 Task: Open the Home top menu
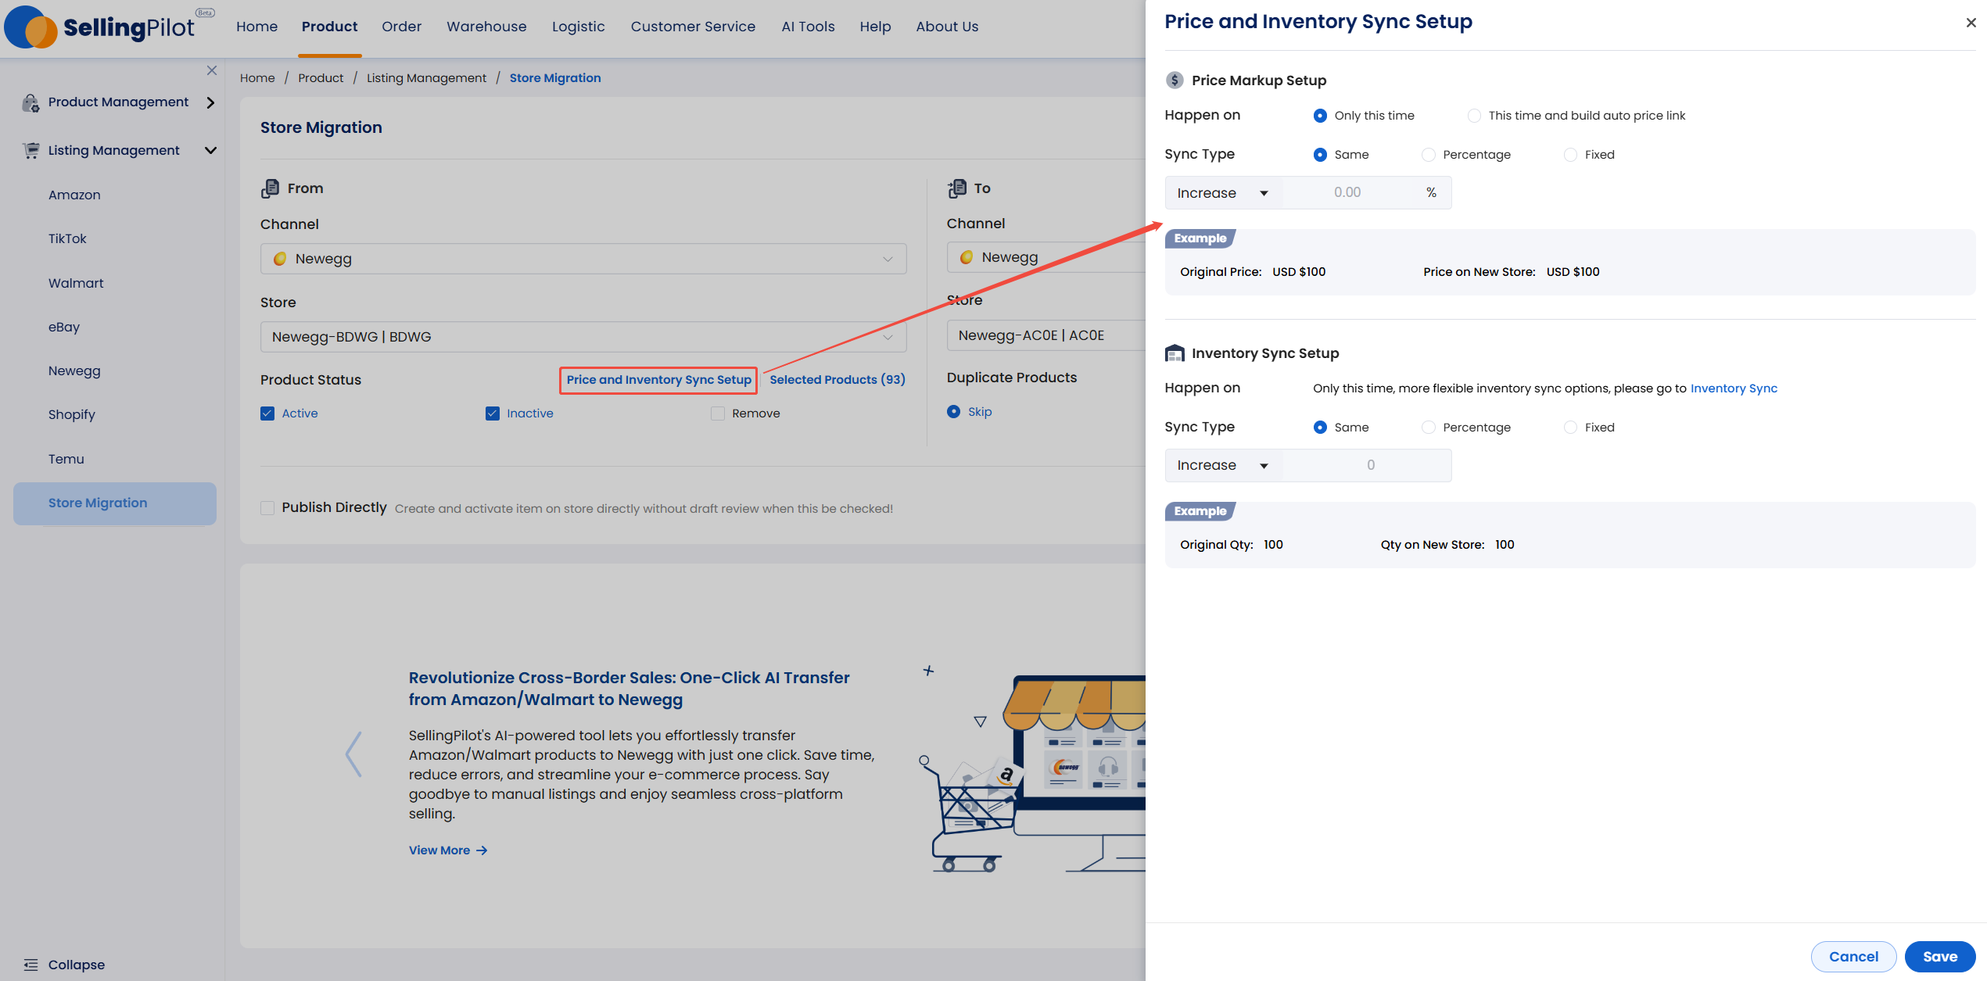[256, 27]
